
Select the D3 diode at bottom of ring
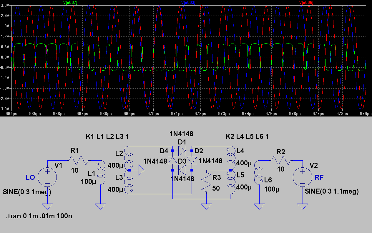182,170
